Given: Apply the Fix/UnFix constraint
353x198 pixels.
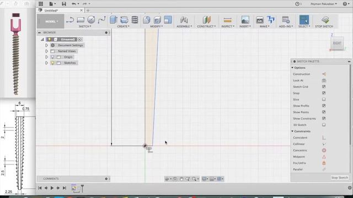Looking at the screenshot, I should point(324,163).
